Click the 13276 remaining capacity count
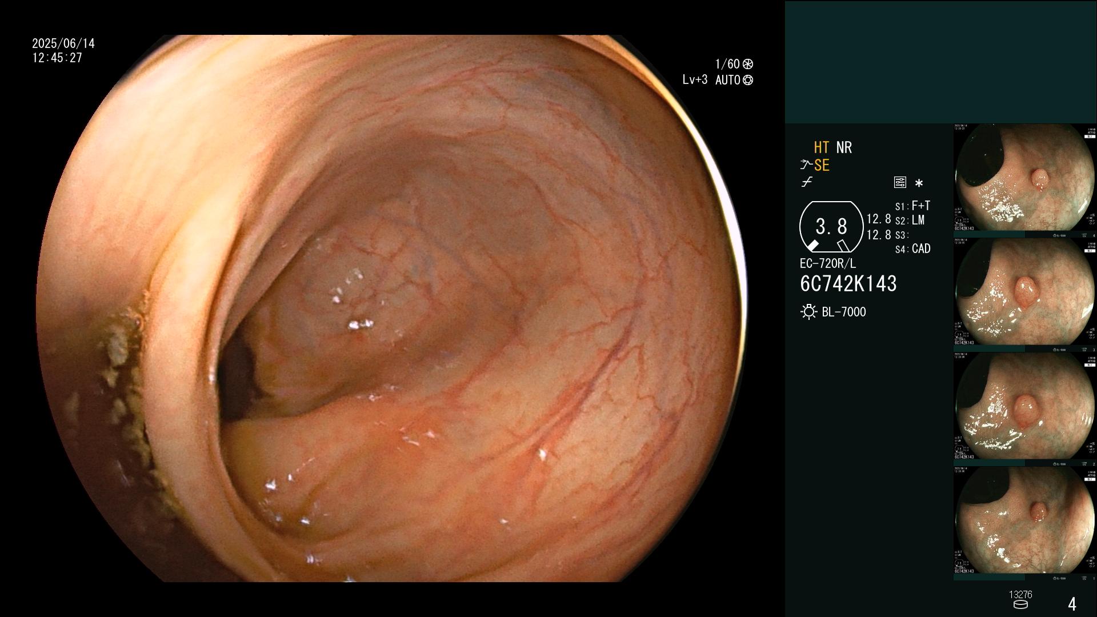 click(x=1020, y=595)
